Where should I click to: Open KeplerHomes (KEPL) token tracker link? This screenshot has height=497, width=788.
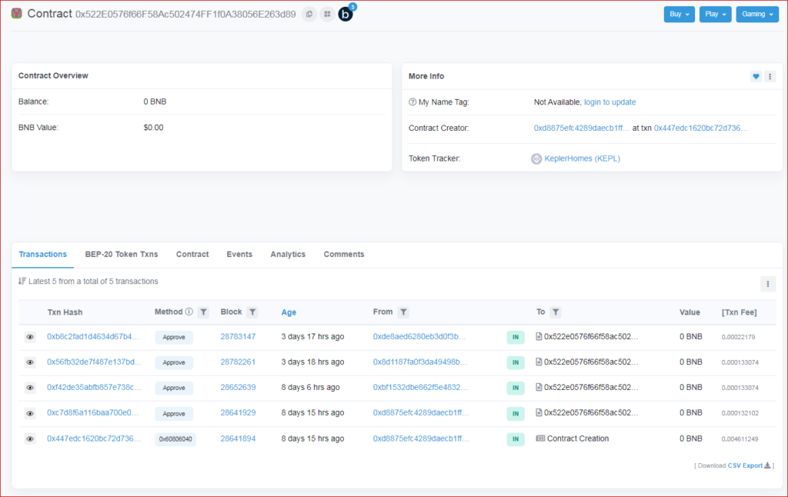click(x=582, y=158)
